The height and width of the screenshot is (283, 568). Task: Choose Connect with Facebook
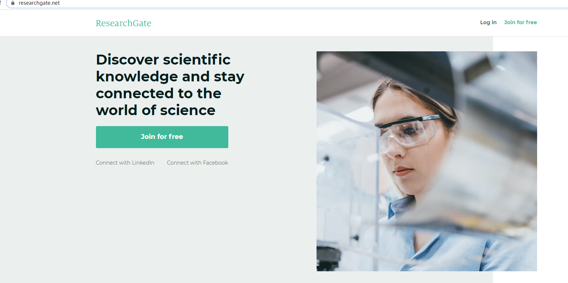click(197, 163)
